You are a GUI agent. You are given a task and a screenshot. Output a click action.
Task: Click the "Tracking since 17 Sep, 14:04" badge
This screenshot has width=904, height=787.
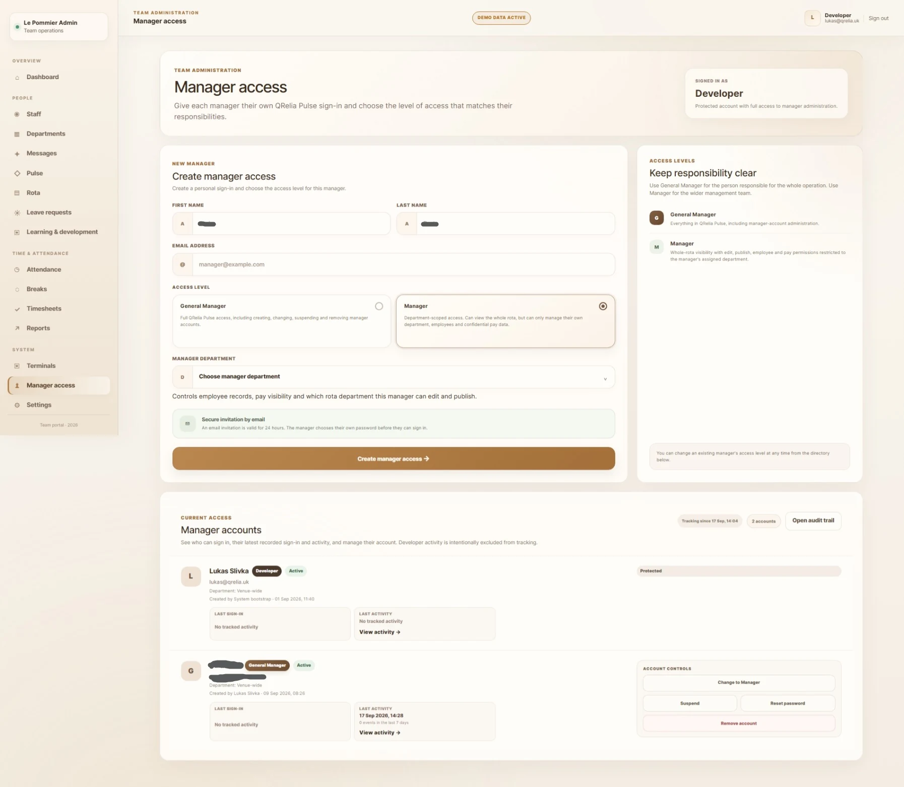click(709, 521)
